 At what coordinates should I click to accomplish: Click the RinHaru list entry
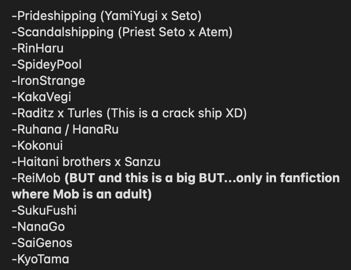pos(38,48)
